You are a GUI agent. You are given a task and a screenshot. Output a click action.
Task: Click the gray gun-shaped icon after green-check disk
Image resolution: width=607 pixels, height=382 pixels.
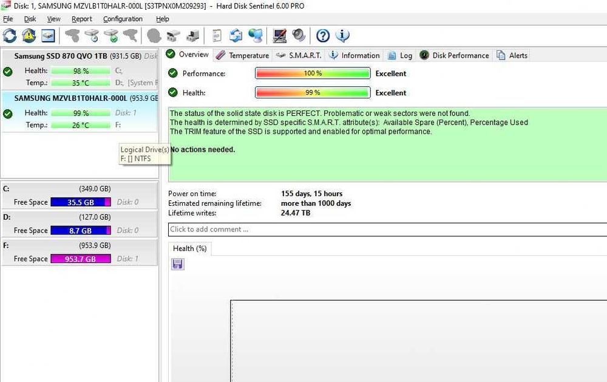131,36
